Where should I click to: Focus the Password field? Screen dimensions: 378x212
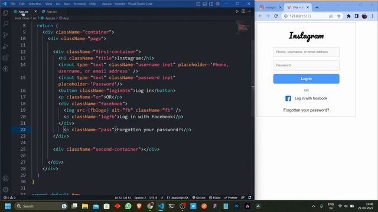pos(306,65)
